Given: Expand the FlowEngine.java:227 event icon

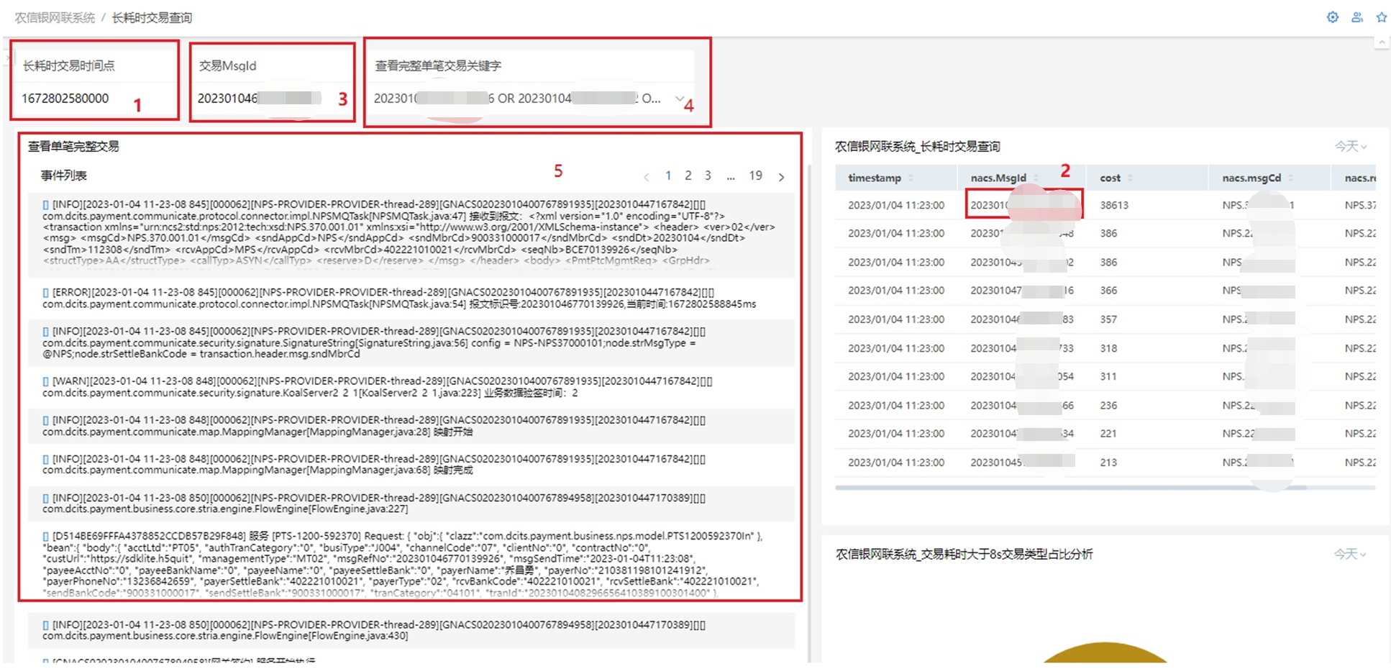Looking at the screenshot, I should (46, 498).
